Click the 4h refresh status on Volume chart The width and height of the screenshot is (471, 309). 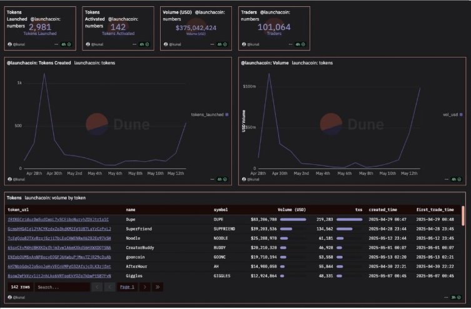click(x=456, y=179)
